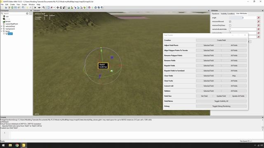Open the Scripts menu
This screenshot has height=148, width=264.
pyautogui.click(x=24, y=5)
